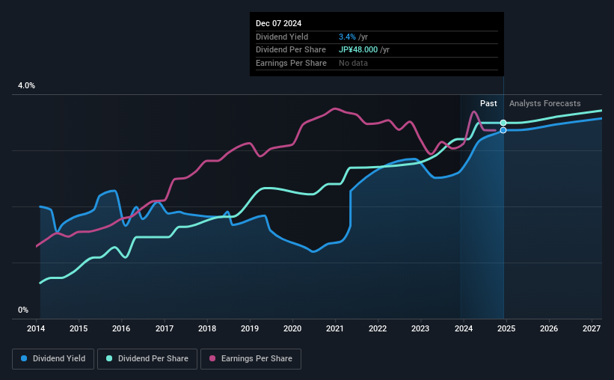Click the 2027 x-axis year label

coord(592,328)
